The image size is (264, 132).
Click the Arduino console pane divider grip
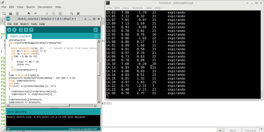53,108
